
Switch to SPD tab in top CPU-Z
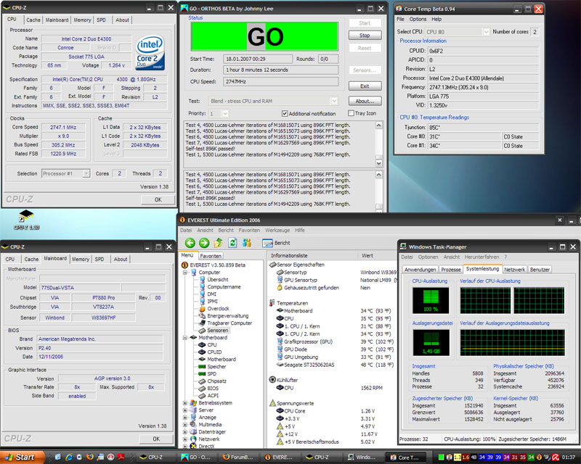pyautogui.click(x=101, y=20)
